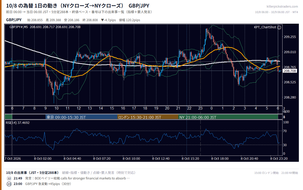This screenshot has height=190, width=303.
Task: Click the circled 12 event marker
Action: tap(9, 178)
